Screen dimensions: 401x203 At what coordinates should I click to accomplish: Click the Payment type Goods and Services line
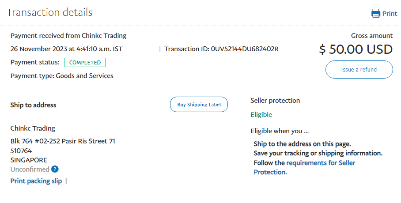tap(62, 76)
